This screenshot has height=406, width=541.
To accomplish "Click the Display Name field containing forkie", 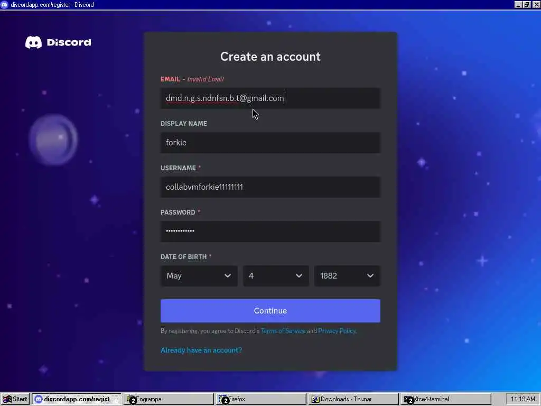I will click(x=270, y=143).
